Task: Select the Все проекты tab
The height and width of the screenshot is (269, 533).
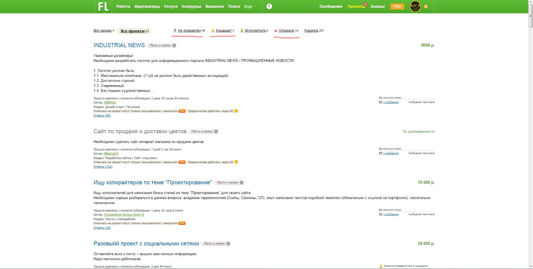Action: 133,31
